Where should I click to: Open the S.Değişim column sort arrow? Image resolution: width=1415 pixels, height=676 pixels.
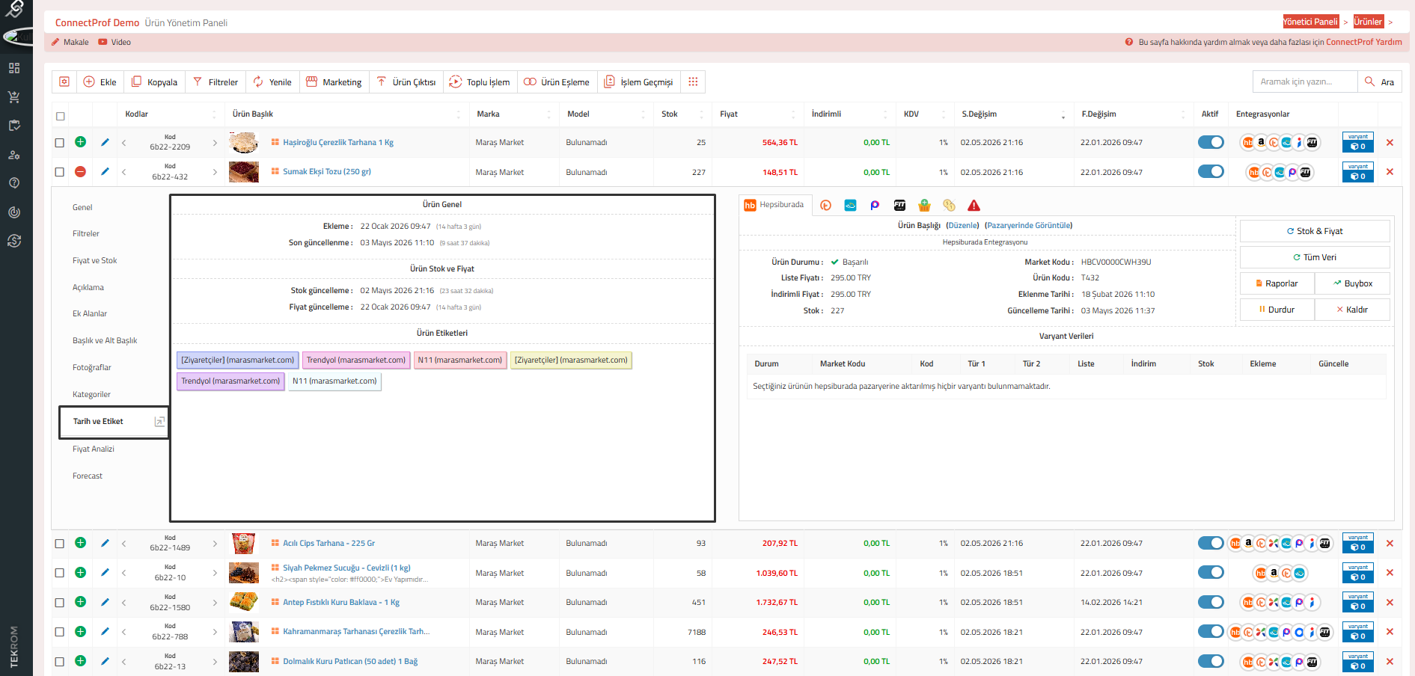1063,114
